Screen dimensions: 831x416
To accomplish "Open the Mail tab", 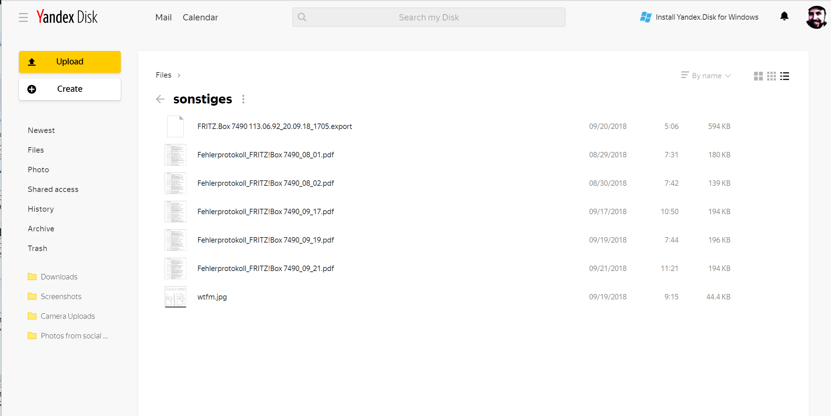I will click(163, 17).
